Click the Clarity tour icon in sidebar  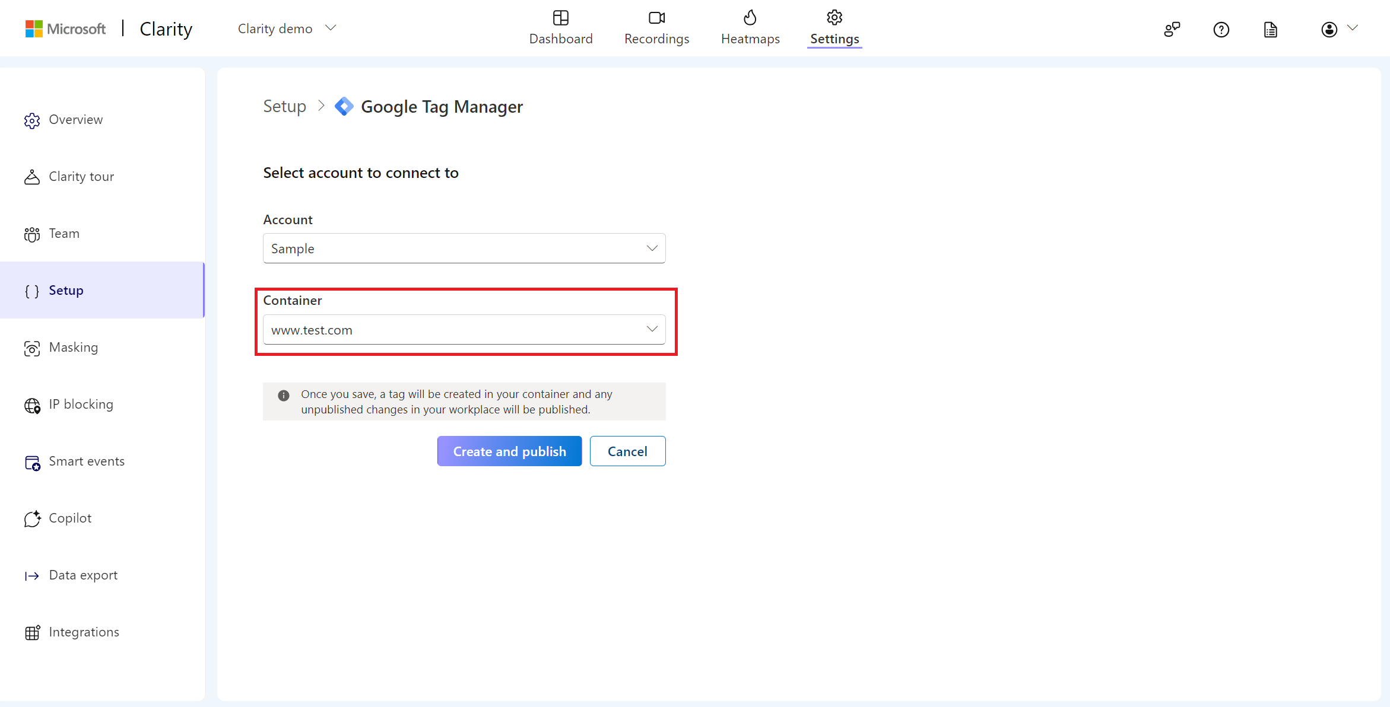[32, 177]
